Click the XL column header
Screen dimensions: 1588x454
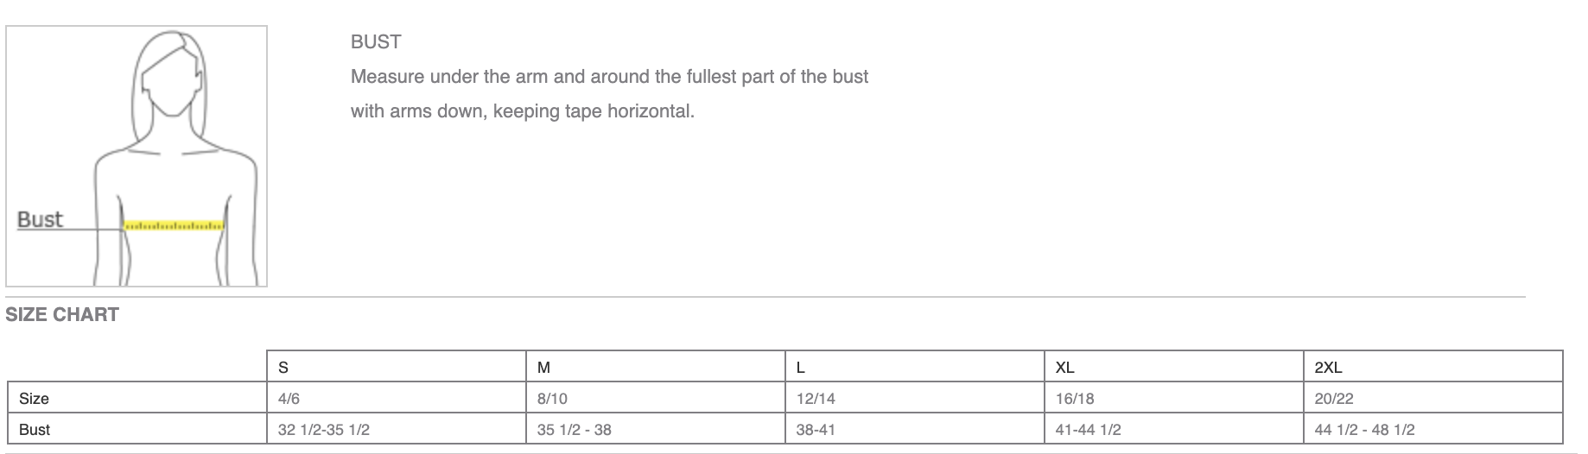click(x=1065, y=367)
